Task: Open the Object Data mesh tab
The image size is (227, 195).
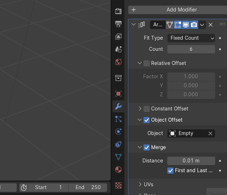Action: [118, 157]
